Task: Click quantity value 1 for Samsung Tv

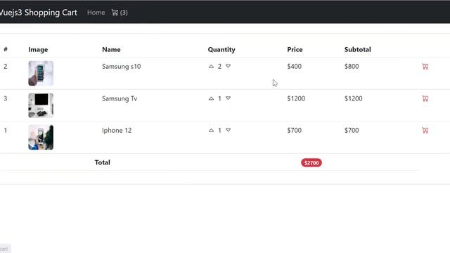Action: pyautogui.click(x=219, y=98)
